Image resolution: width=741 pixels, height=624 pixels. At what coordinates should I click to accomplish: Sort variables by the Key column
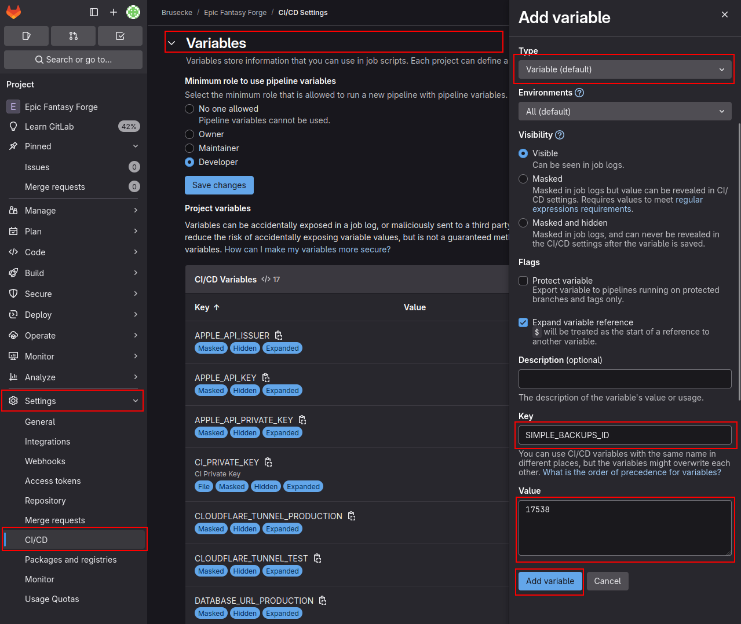(x=207, y=307)
